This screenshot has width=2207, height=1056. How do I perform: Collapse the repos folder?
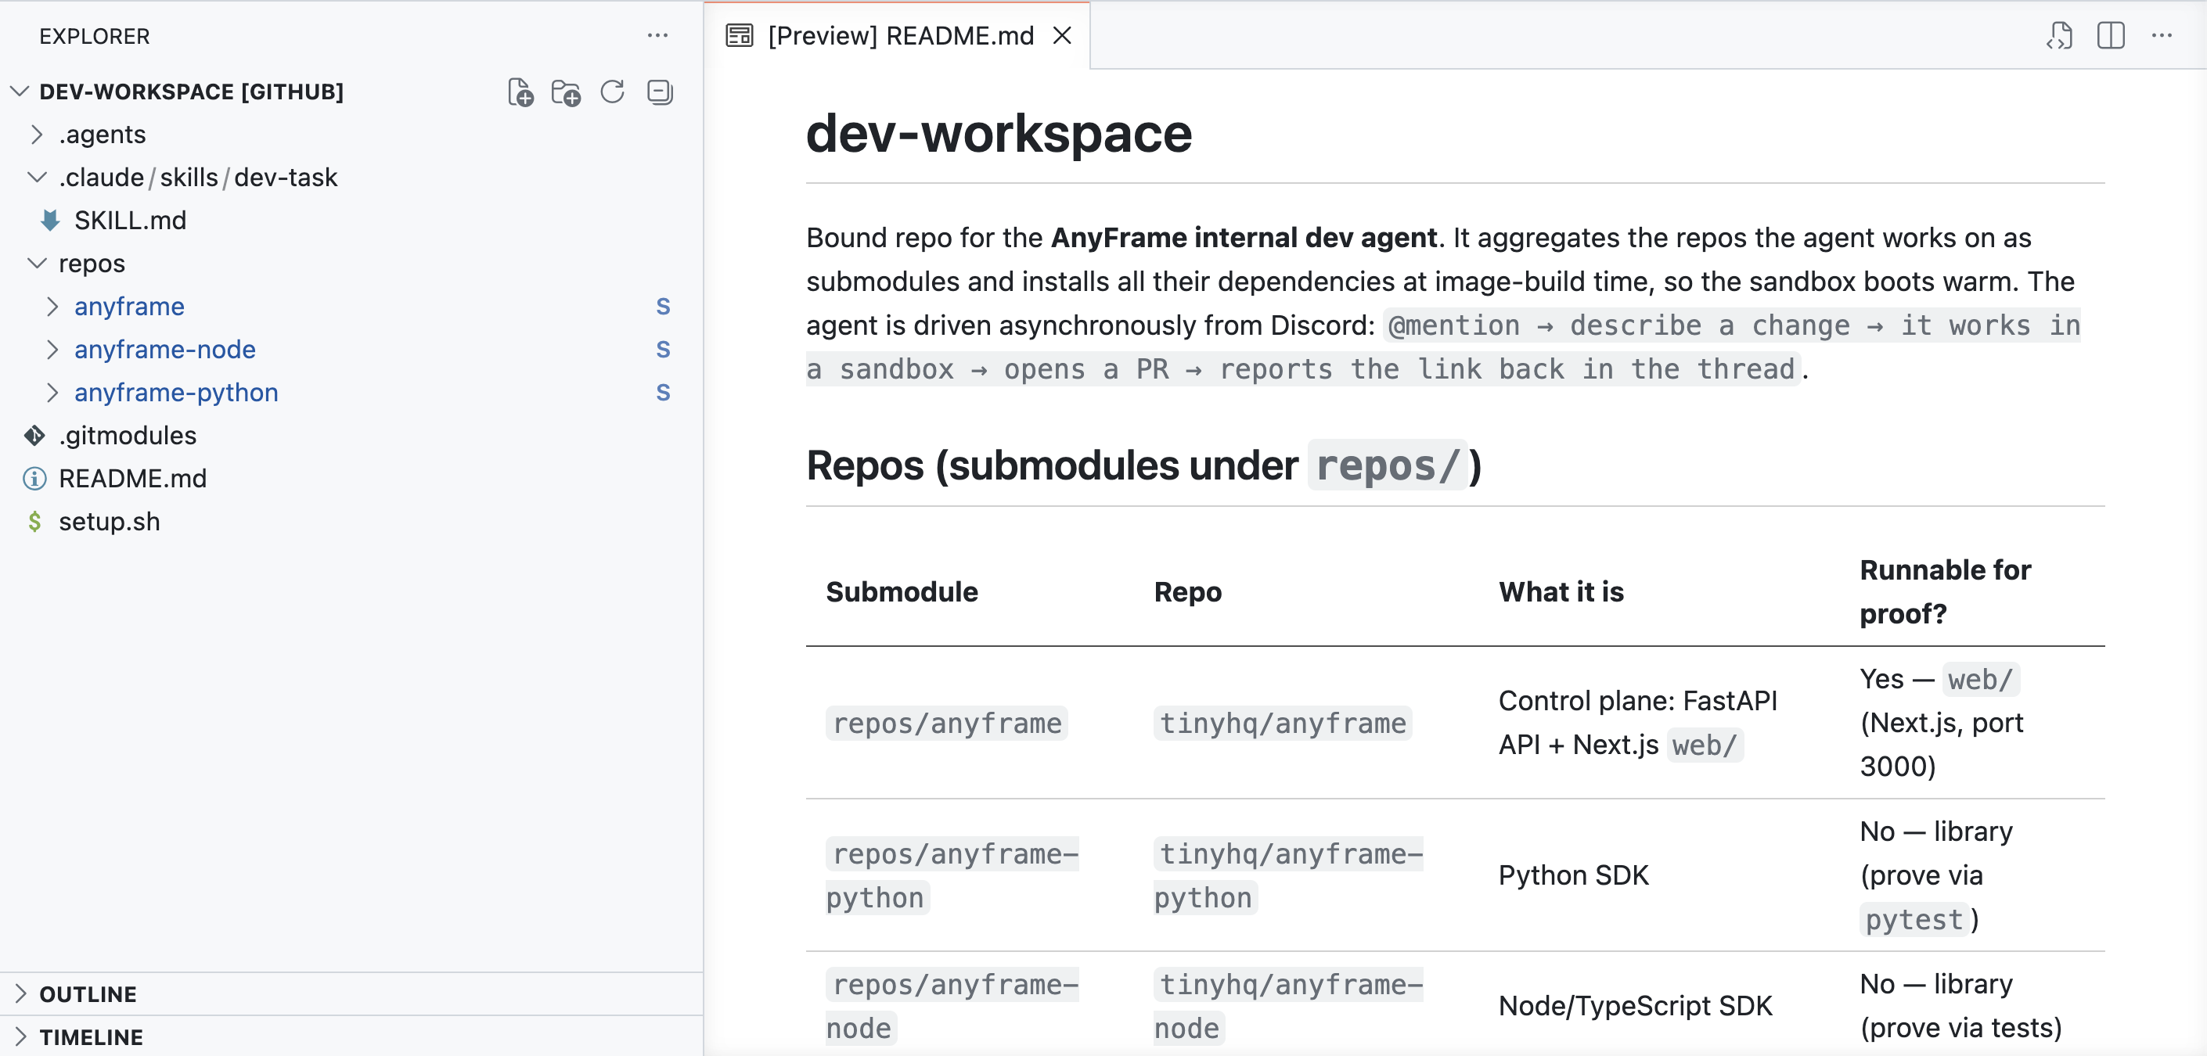[37, 263]
